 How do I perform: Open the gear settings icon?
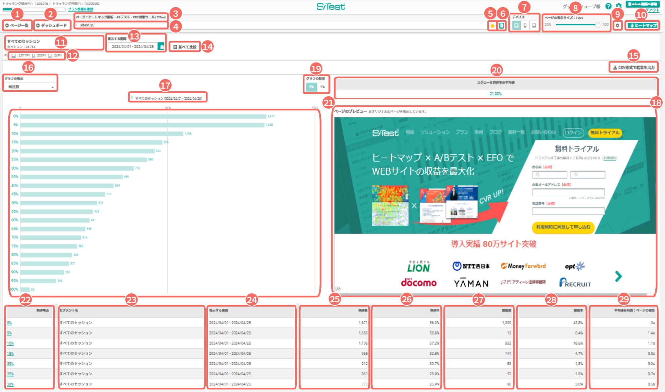617,25
